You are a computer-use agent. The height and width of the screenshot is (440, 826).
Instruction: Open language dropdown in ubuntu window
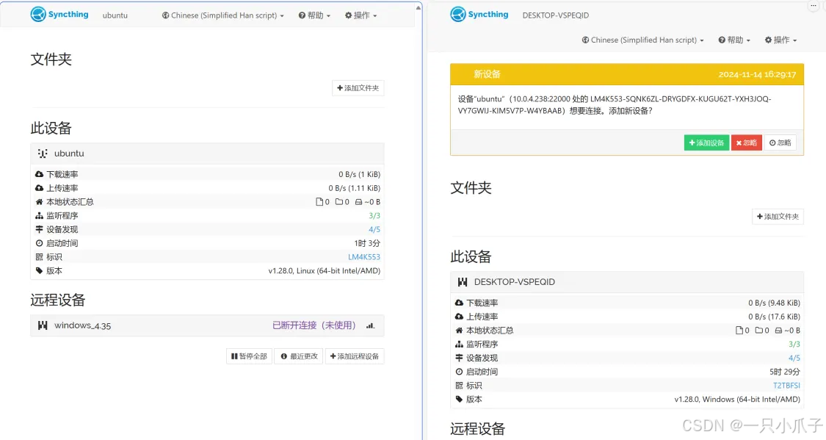222,15
